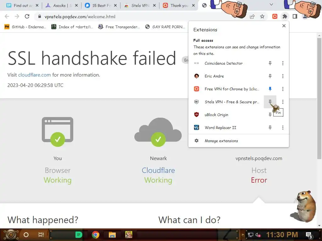Screen dimensions: 322x241
Task: Close the Extensions popup
Action: pos(284,26)
